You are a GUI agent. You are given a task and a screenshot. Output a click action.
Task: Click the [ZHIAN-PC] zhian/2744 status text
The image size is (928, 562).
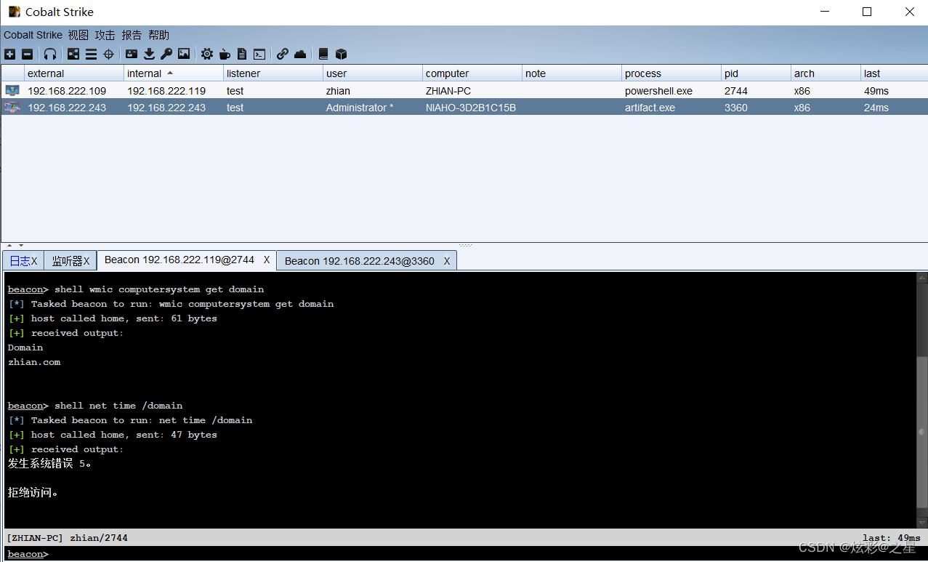click(67, 538)
